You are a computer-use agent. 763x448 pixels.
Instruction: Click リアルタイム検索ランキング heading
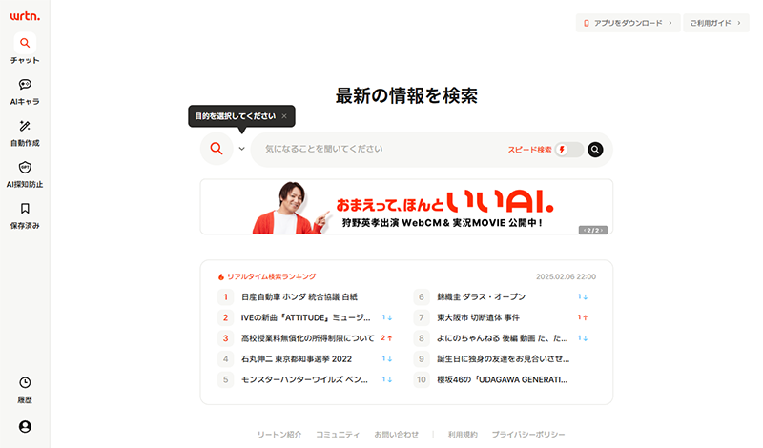[x=272, y=276]
